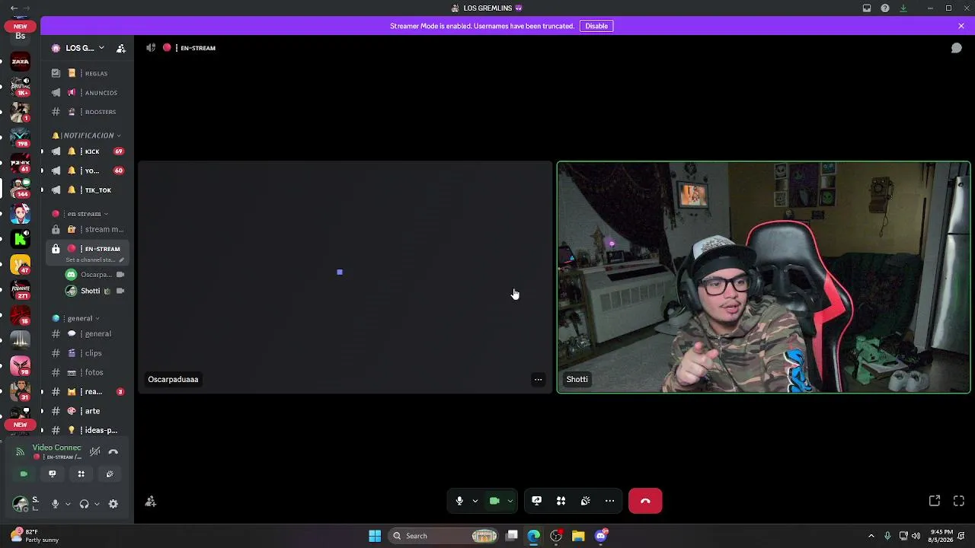The height and width of the screenshot is (548, 975).
Task: Select Shotti in voice participants list
Action: tap(96, 291)
